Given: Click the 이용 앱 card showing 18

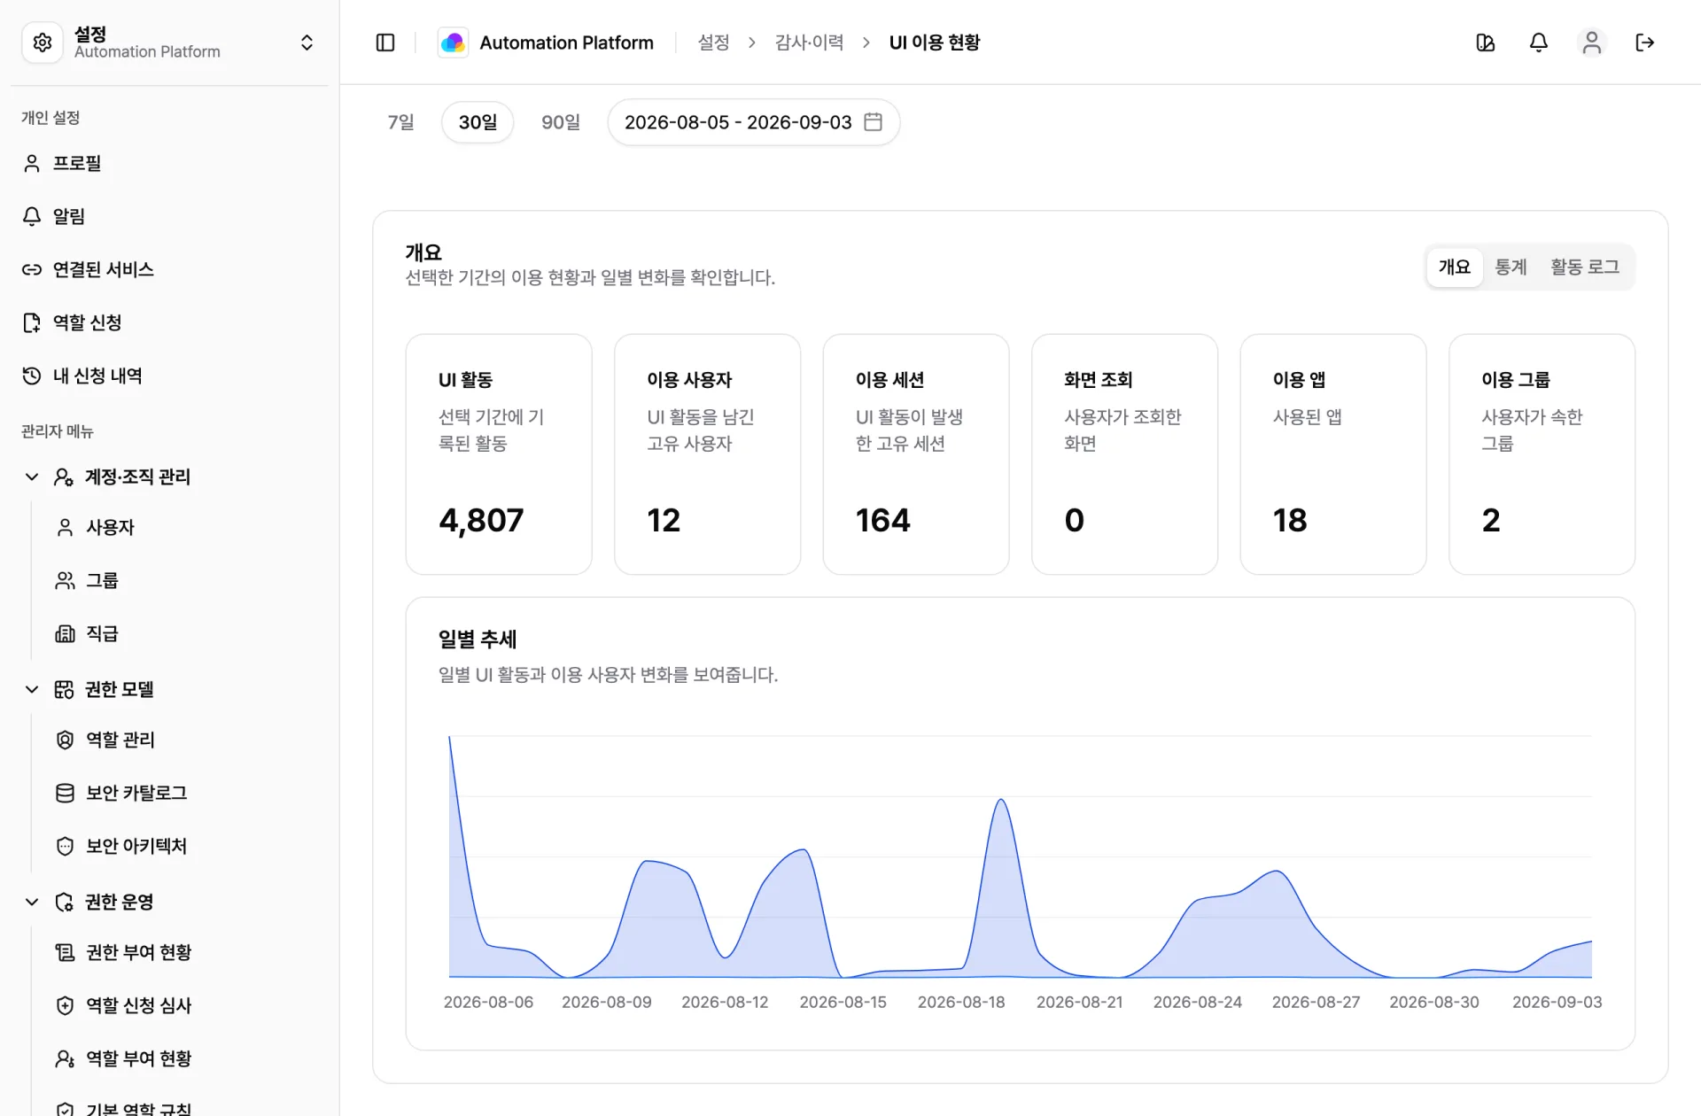Looking at the screenshot, I should pyautogui.click(x=1333, y=454).
